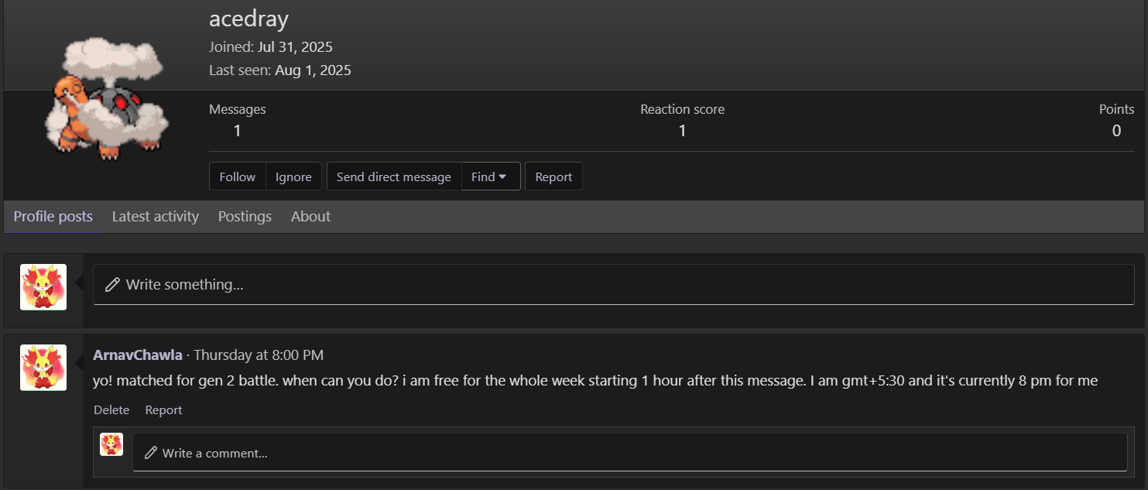This screenshot has height=490, width=1148.
Task: Click the avatar beside Write something box
Action: click(43, 287)
